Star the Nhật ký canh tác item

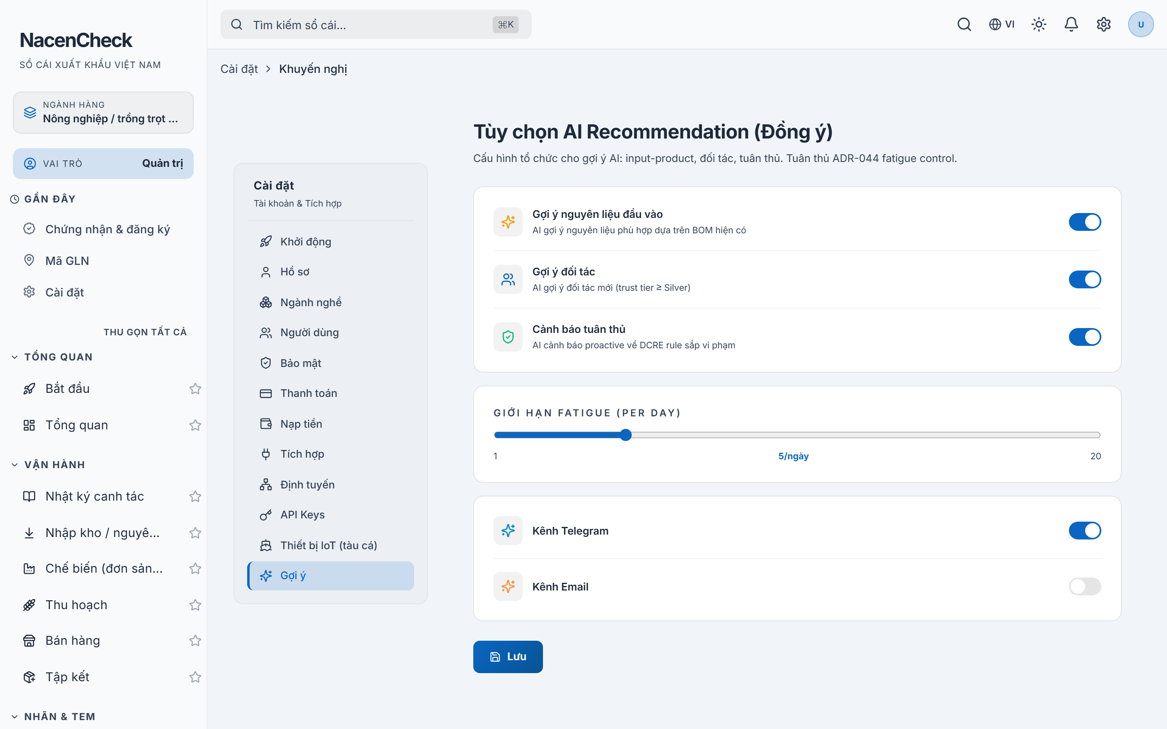click(x=195, y=497)
